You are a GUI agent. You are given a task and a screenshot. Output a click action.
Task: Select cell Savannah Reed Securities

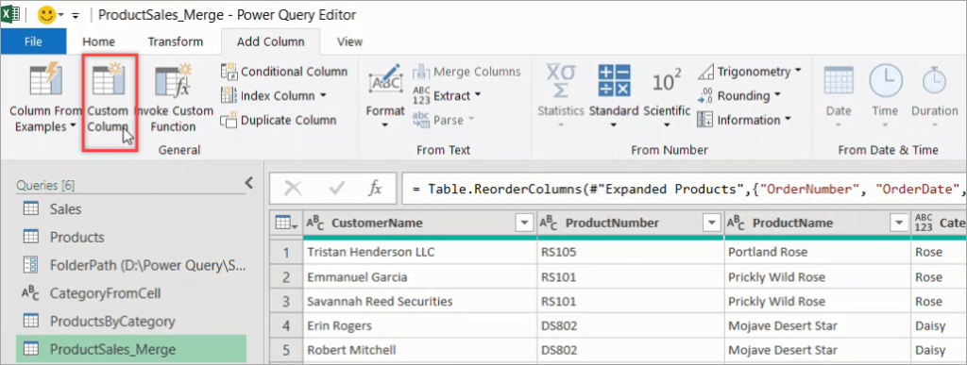pyautogui.click(x=419, y=302)
